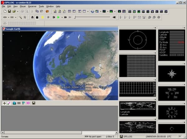Click the black Stop button
Image resolution: width=187 pixels, height=139 pixels.
[x=37, y=17]
